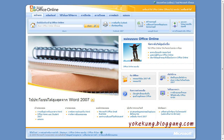Click the 'Office Home และ Student 2007' link

point(48,115)
